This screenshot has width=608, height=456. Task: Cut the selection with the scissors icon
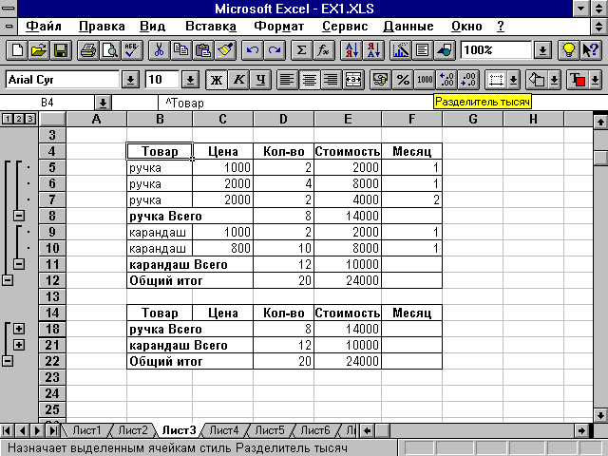coord(159,50)
